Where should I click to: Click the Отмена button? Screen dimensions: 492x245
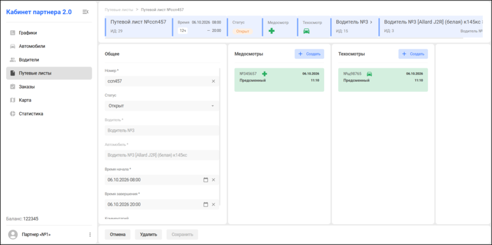pos(117,235)
